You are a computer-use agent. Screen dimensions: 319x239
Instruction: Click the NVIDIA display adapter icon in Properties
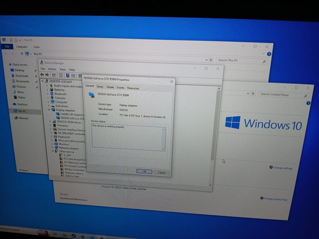tap(92, 95)
